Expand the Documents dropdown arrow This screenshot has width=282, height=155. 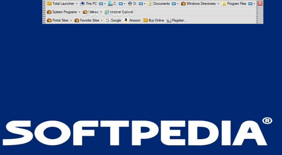pos(178,4)
